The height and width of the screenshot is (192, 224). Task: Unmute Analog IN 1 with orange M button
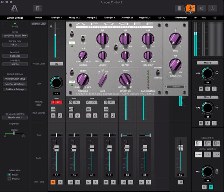tap(53, 182)
